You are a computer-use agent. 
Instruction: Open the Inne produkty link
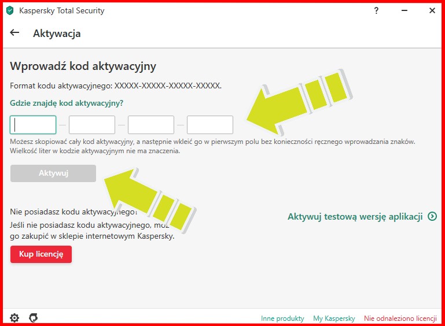tap(282, 318)
